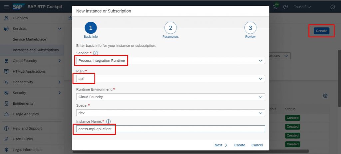Expand the Security section chevron
Screen dimensions: 341x154
point(59,93)
